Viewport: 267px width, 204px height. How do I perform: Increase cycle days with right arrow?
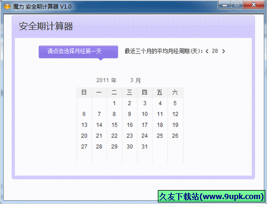pyautogui.click(x=224, y=52)
